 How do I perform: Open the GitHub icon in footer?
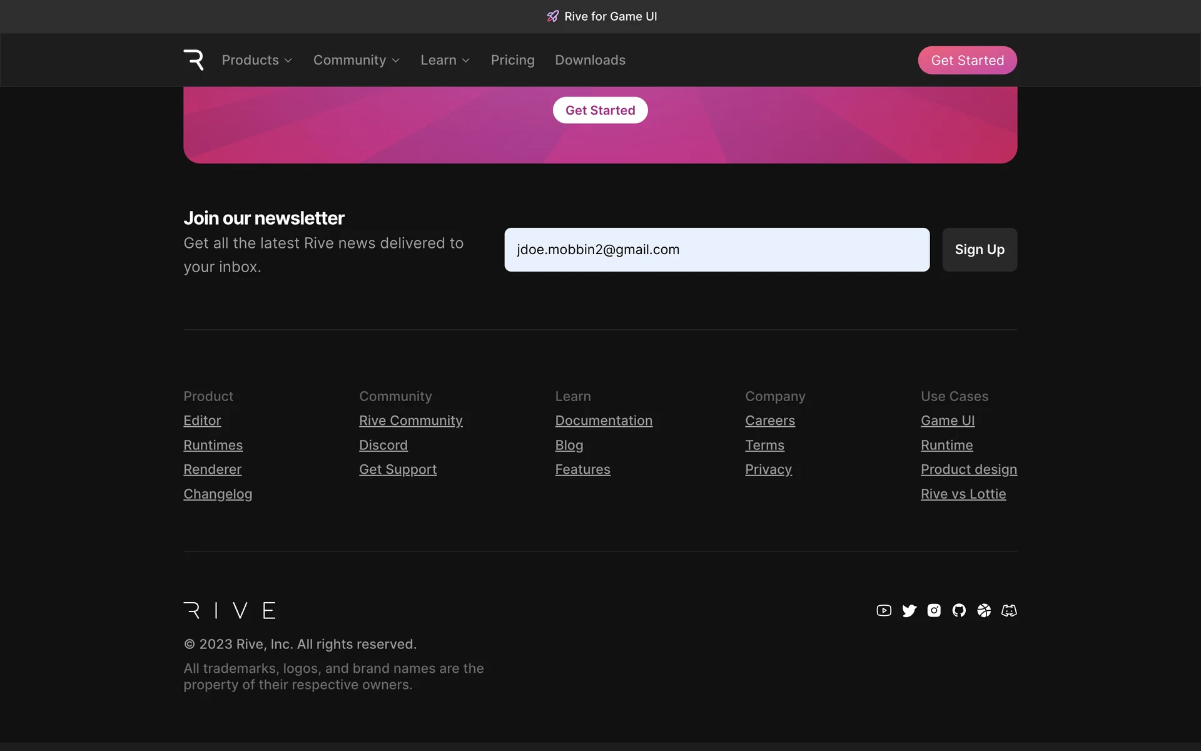pyautogui.click(x=959, y=610)
